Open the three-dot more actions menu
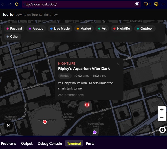Viewport: 167px width, 149px height. (163, 4)
